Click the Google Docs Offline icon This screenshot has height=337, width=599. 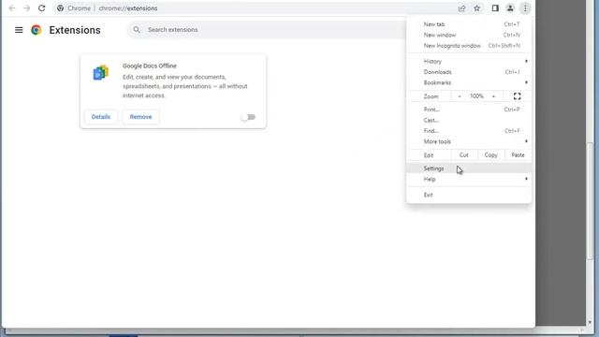tap(101, 73)
